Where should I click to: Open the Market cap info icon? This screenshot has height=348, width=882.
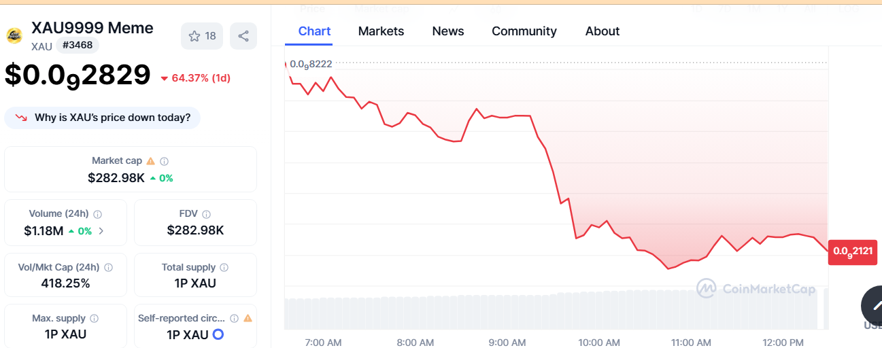(164, 161)
